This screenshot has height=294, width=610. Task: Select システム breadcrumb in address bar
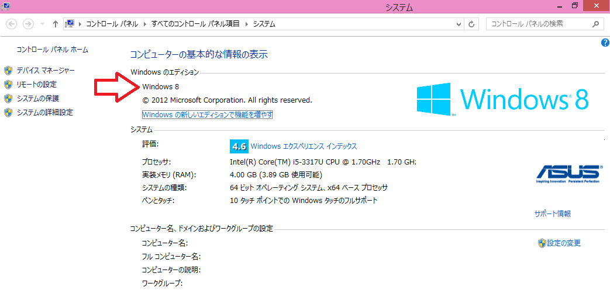point(264,24)
